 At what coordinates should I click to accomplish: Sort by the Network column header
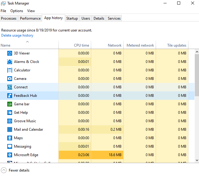107,45
